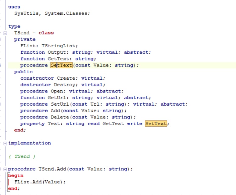Click the 'public' section keyword

23,72
